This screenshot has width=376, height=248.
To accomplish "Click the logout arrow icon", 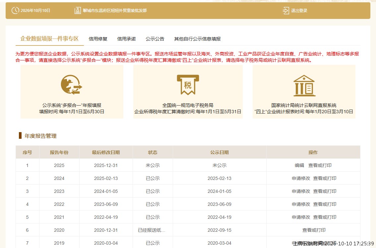I will tap(286, 11).
